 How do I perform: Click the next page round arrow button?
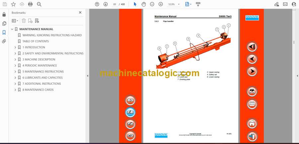pyautogui.click(x=252, y=71)
